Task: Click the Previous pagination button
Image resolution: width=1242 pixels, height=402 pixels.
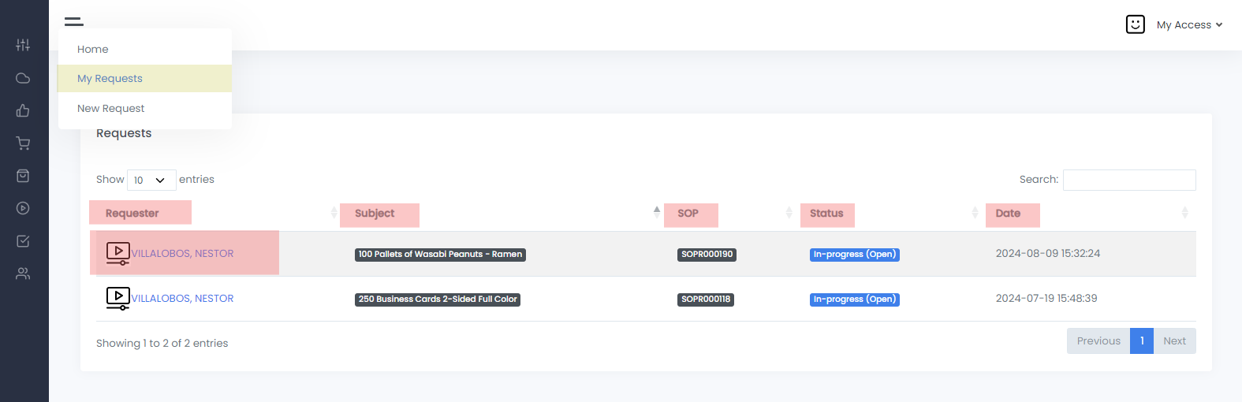Action: tap(1098, 341)
